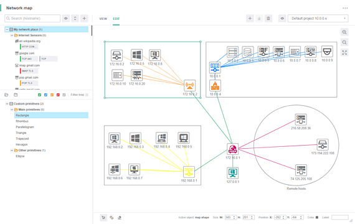Select the Rhombus primitive

(x=22, y=121)
